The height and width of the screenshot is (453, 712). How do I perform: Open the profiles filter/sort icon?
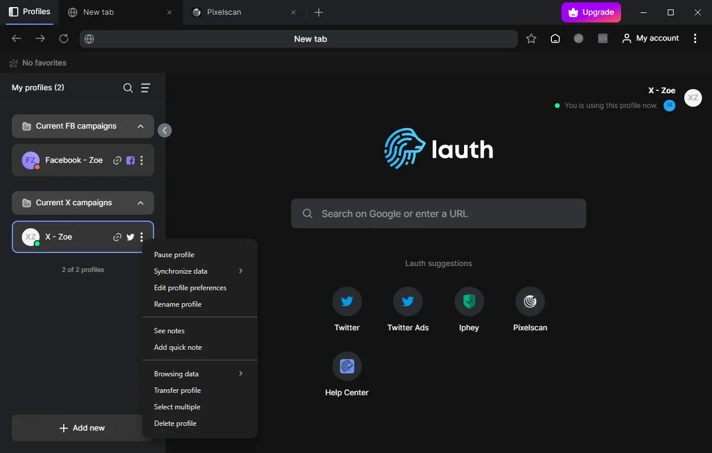tap(146, 88)
